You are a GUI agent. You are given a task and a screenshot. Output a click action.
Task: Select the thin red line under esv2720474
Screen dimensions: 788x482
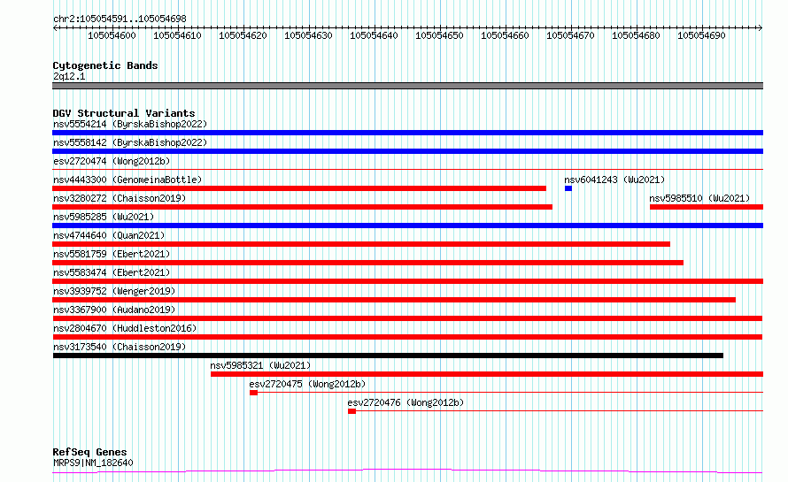pos(407,170)
